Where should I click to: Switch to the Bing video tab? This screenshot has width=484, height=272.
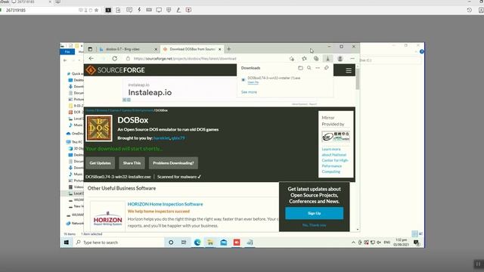click(x=126, y=49)
